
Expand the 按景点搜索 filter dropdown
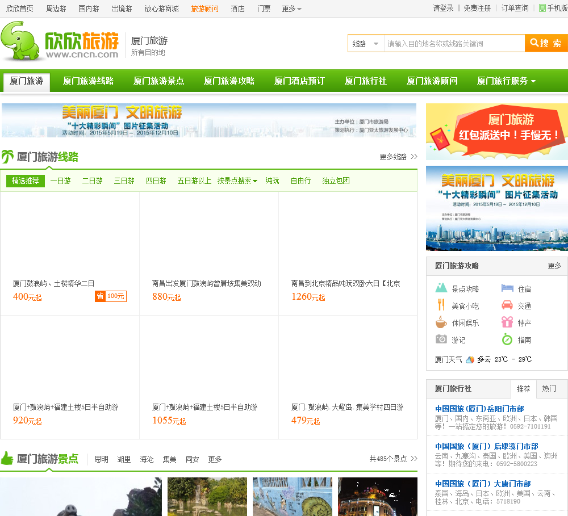coord(237,181)
